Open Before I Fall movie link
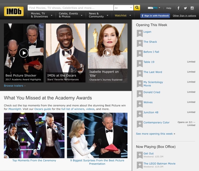Viewport: 199px width, 171px height. 151,52
